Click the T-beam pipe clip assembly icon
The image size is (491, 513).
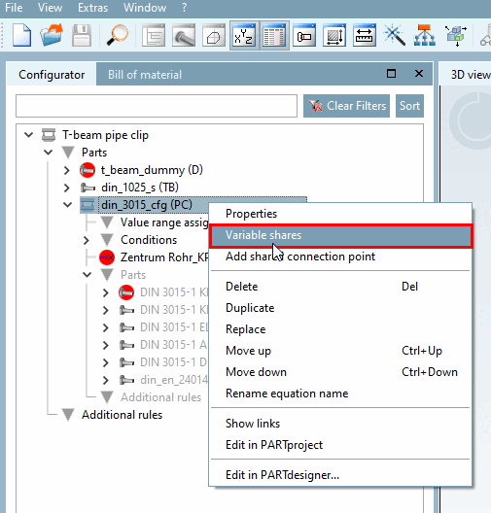(49, 135)
